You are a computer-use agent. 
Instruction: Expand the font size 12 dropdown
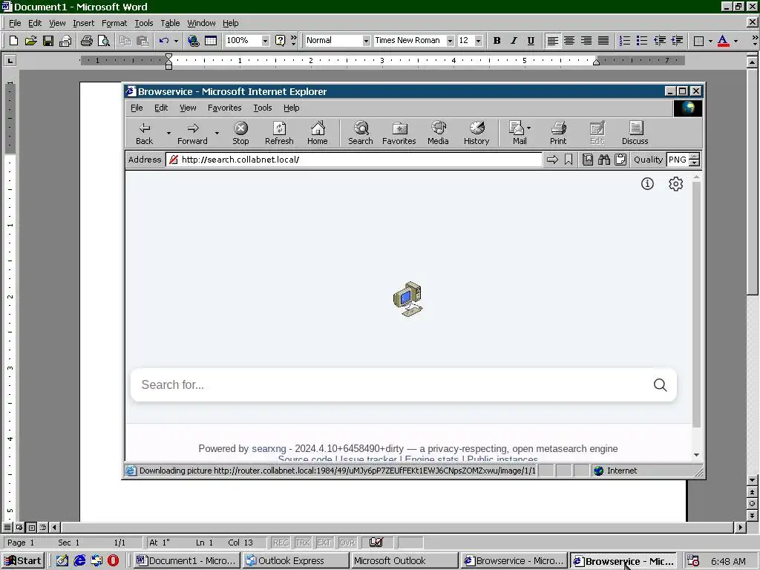[x=479, y=41]
